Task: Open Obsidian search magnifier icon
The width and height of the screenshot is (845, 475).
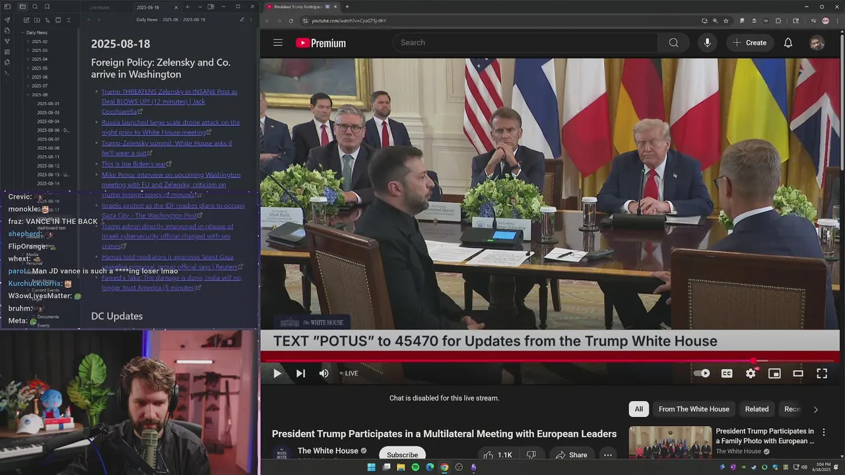Action: click(x=35, y=7)
